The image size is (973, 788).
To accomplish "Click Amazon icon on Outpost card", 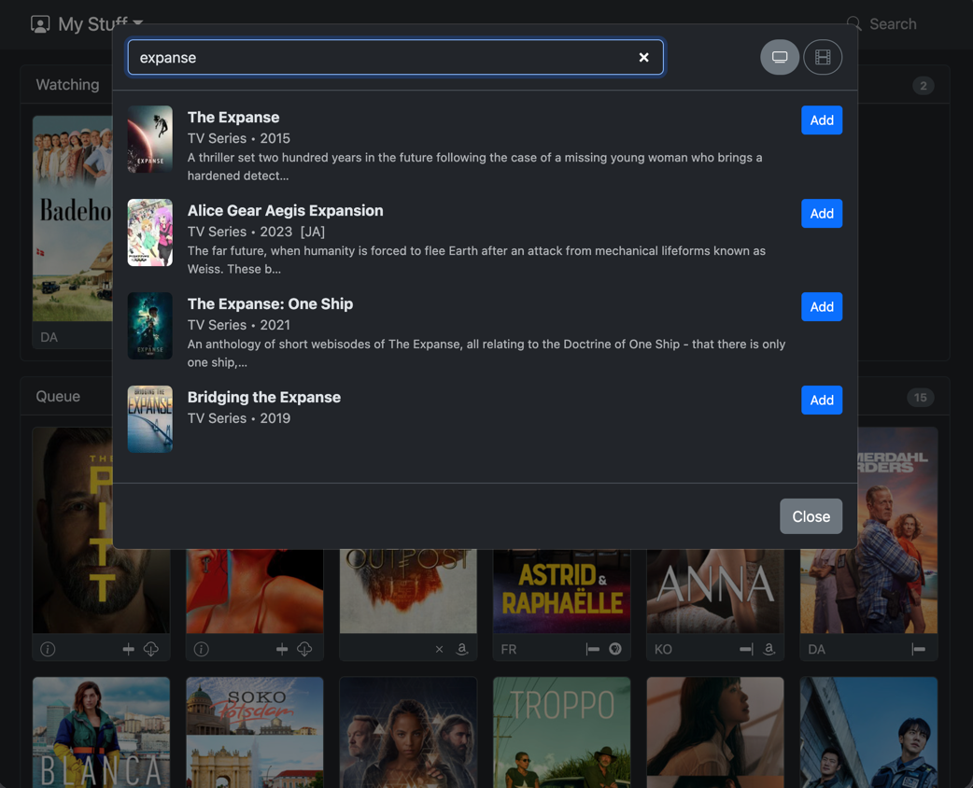I will click(x=461, y=649).
